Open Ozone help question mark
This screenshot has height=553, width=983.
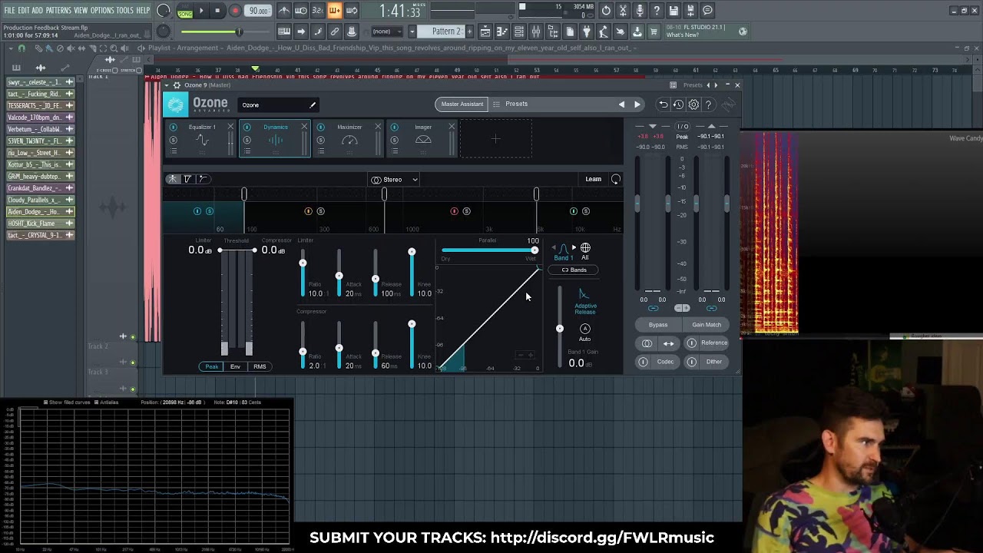pyautogui.click(x=709, y=104)
